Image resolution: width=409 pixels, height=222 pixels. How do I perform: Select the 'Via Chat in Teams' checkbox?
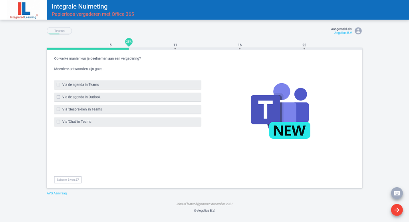click(x=59, y=122)
